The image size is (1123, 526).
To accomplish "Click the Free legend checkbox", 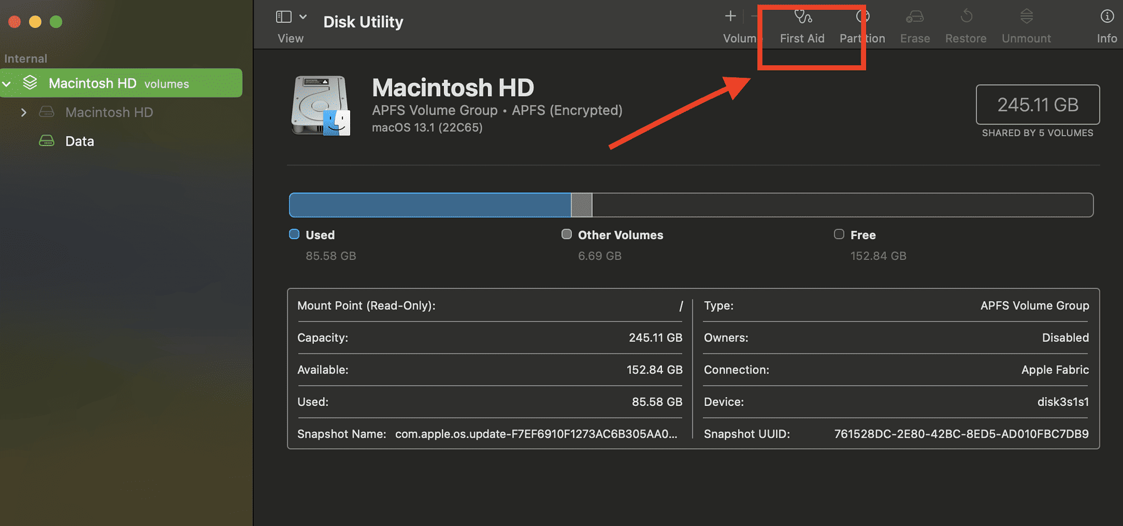I will (x=839, y=234).
